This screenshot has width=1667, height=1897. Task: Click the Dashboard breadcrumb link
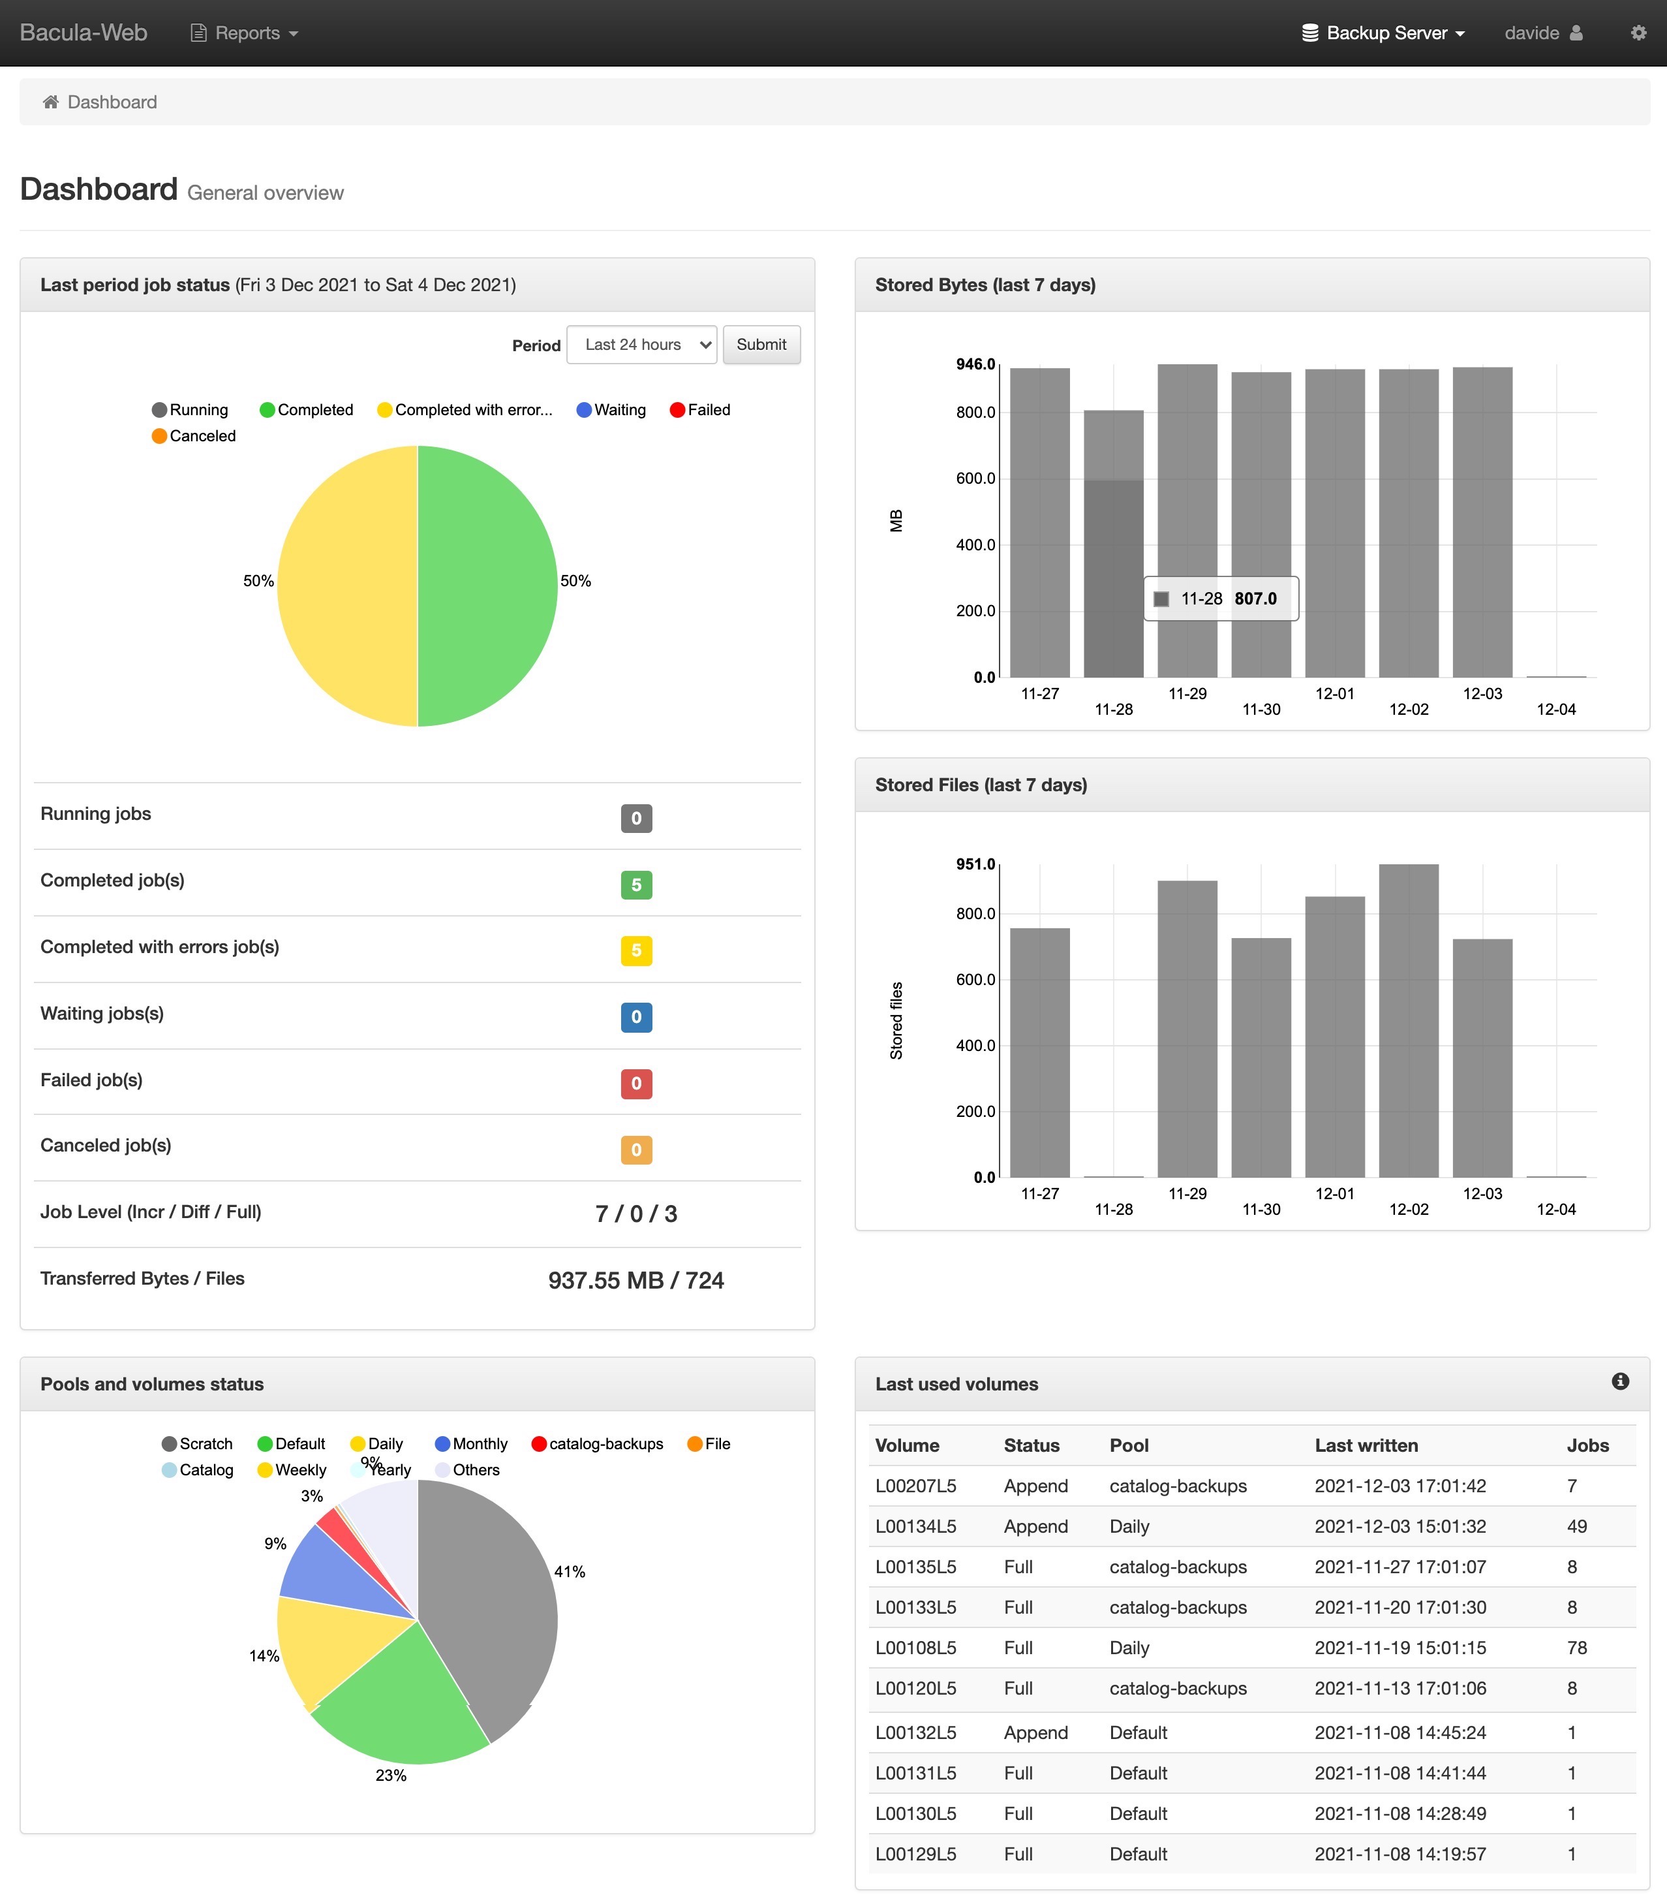click(x=112, y=102)
